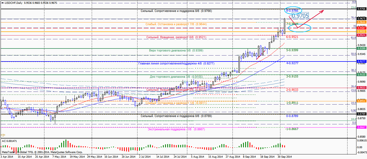This screenshot has width=367, height=159.
Task: Click the crimson 0.9521 price tag
Action: coord(362,35)
